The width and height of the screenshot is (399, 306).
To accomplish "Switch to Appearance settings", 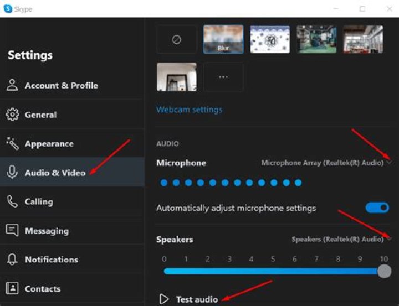I will (72, 143).
